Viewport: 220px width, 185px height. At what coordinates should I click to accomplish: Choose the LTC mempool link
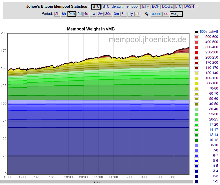(178, 6)
